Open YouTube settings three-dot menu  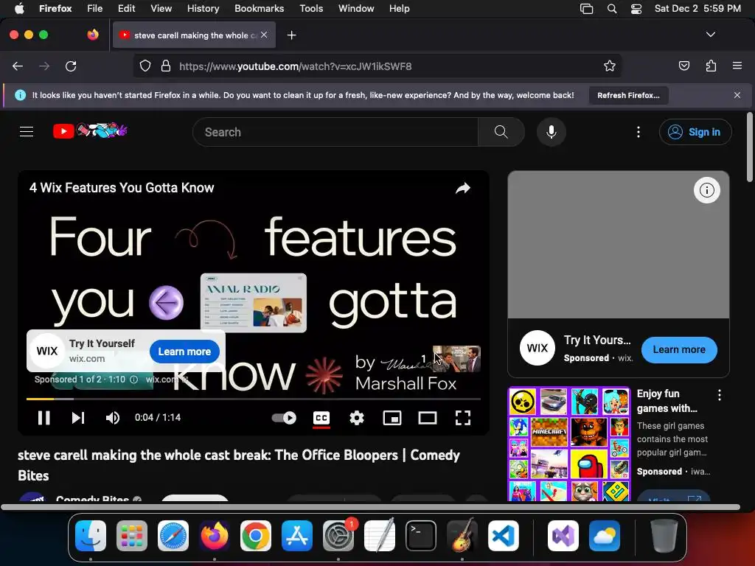pos(639,132)
